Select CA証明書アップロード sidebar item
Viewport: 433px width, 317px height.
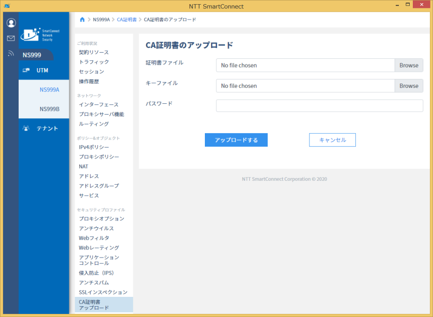coord(104,305)
